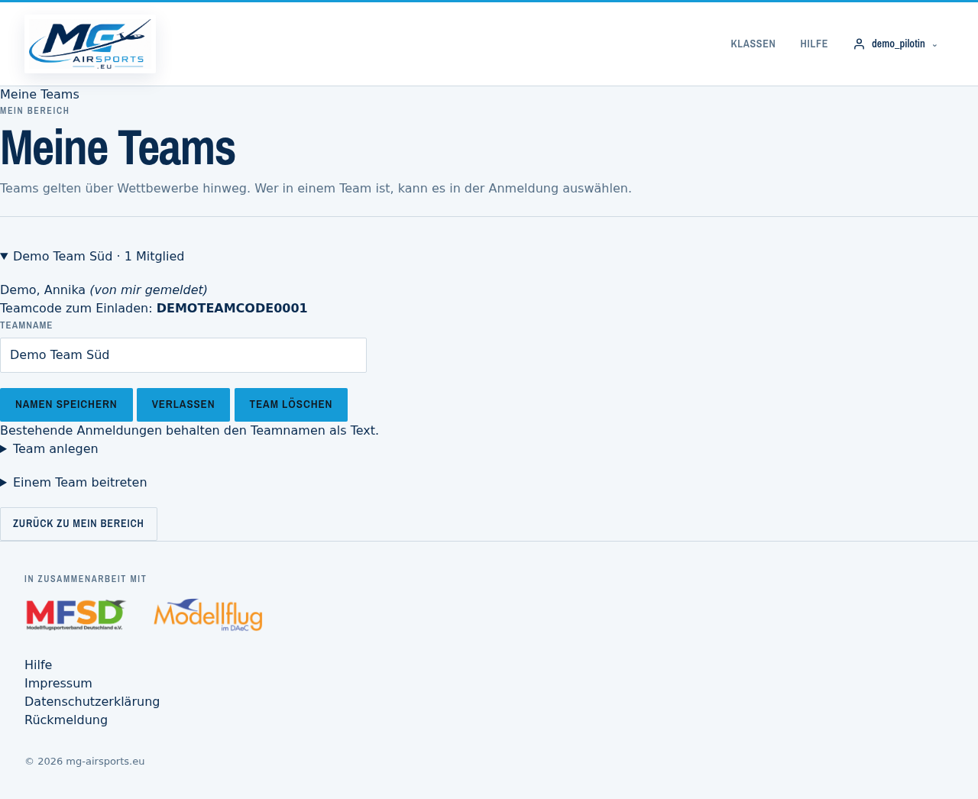The image size is (978, 799).
Task: Open the demo_pilotin account dropdown chevron
Action: 934,45
